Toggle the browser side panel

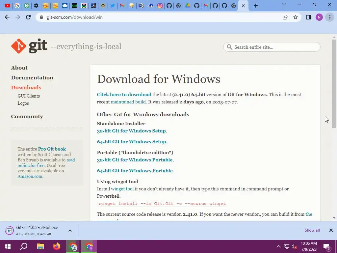pyautogui.click(x=309, y=17)
